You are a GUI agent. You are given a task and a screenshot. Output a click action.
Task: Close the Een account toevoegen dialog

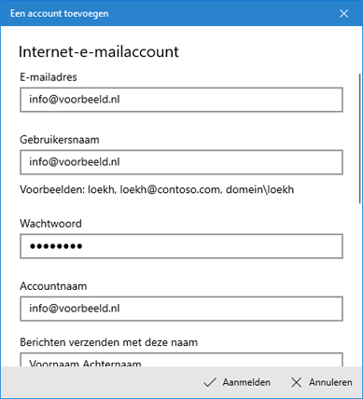pyautogui.click(x=343, y=13)
